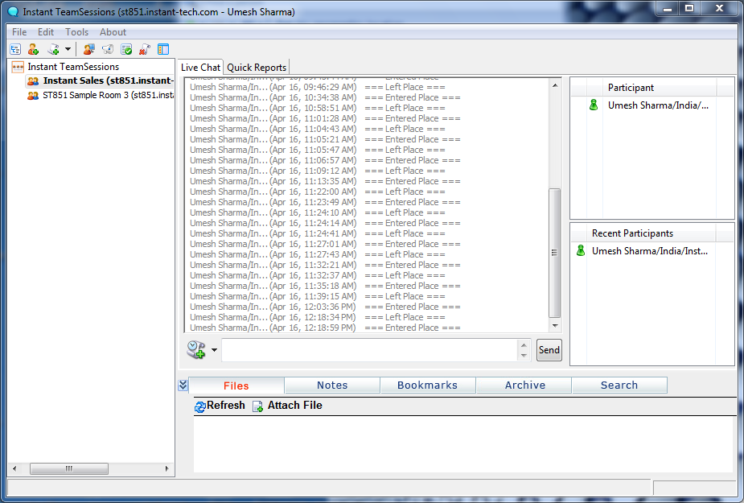Open the dropdown arrow beside add-document icon
Screen dimensions: 744x503
[x=68, y=49]
